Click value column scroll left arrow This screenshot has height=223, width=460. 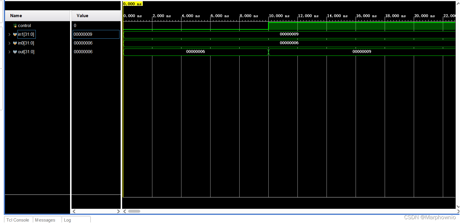(74, 211)
